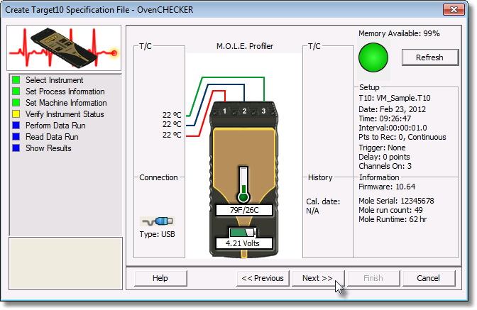Click the 'M.O.L.E. Profiler' heading
477x310 pixels.
245,46
